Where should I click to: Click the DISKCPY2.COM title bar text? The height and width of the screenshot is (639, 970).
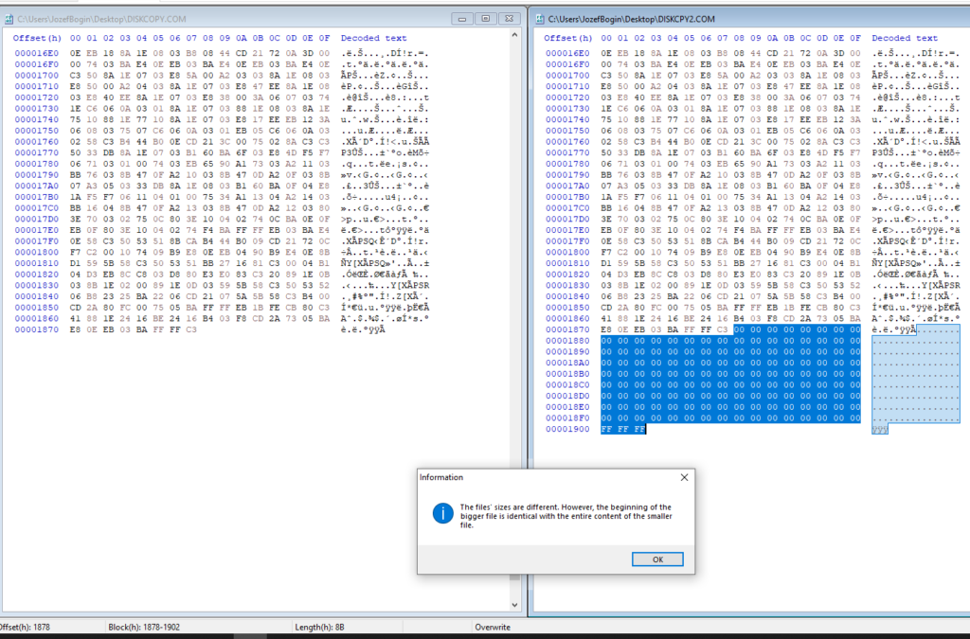pos(631,19)
